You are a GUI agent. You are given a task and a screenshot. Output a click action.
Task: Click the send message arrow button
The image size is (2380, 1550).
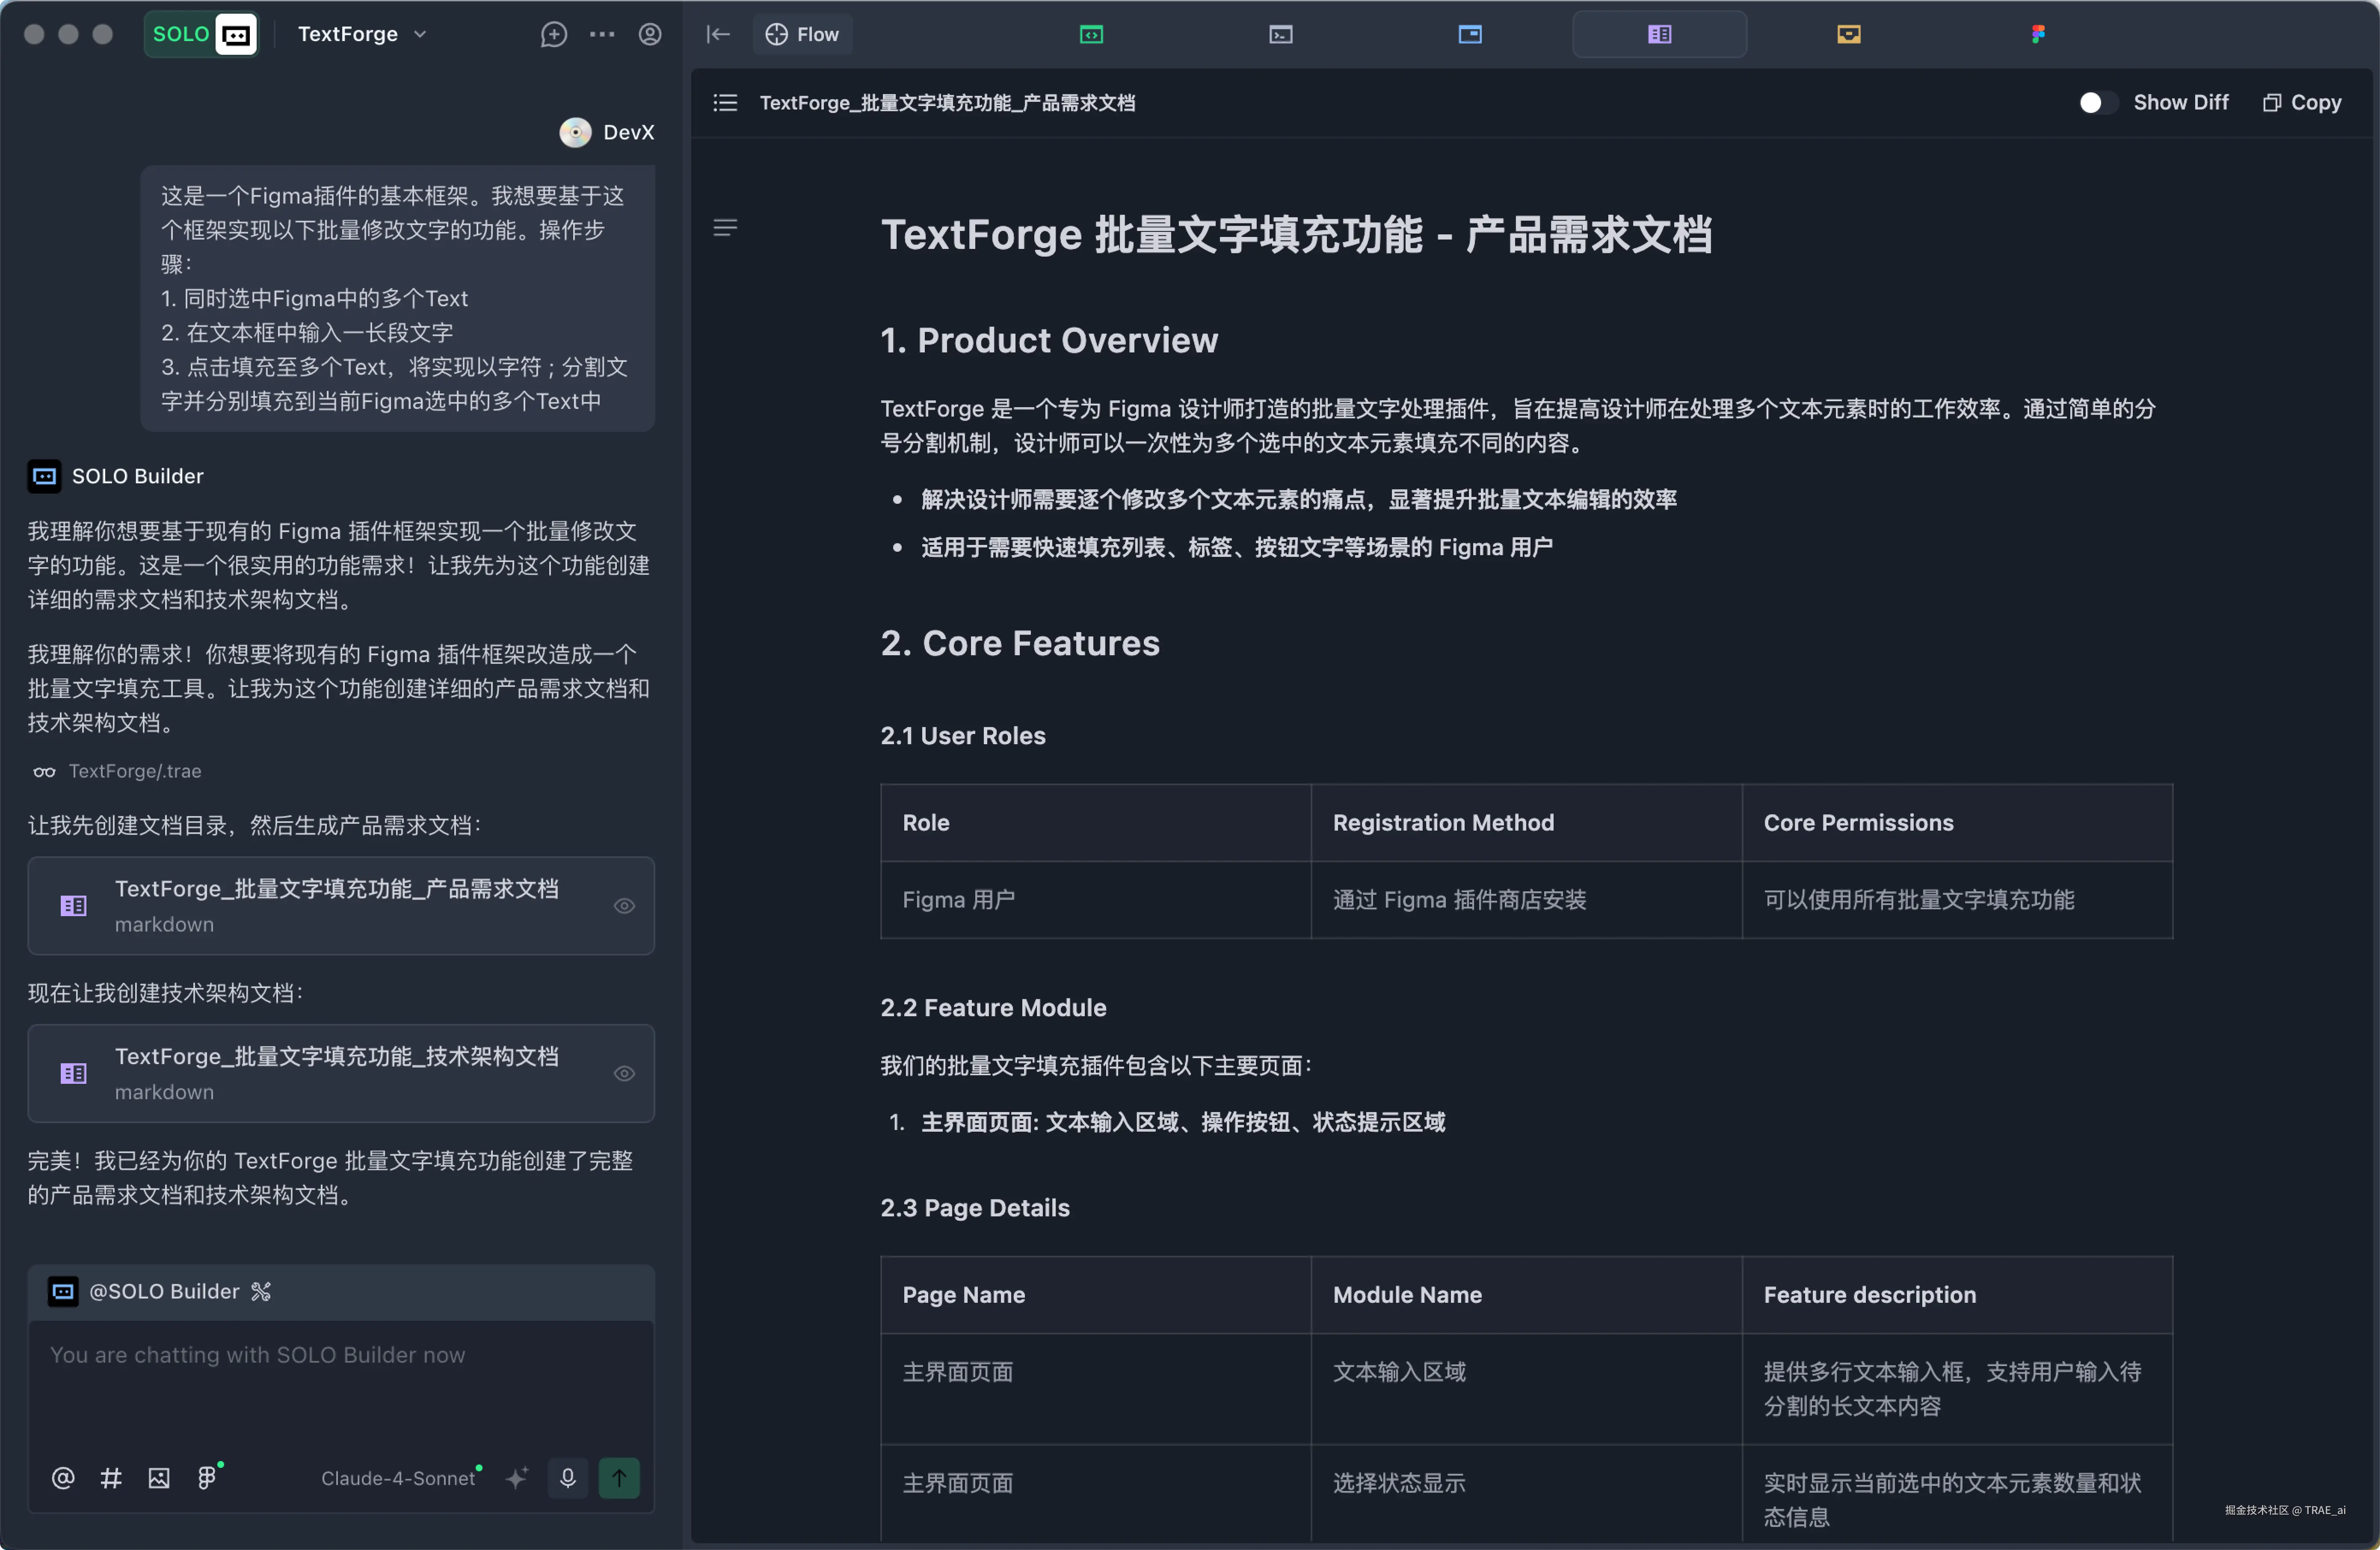[x=619, y=1478]
